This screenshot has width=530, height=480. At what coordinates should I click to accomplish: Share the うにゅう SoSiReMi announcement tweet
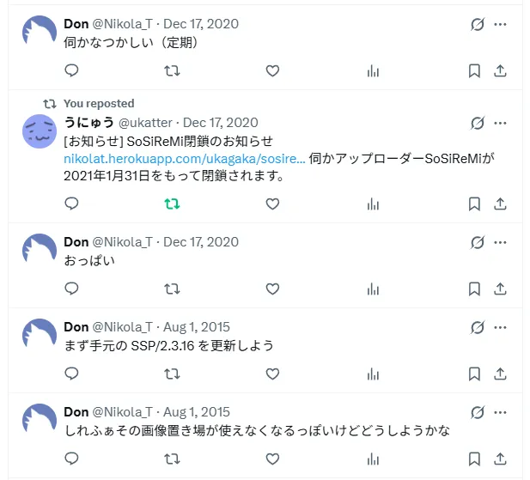coord(501,204)
